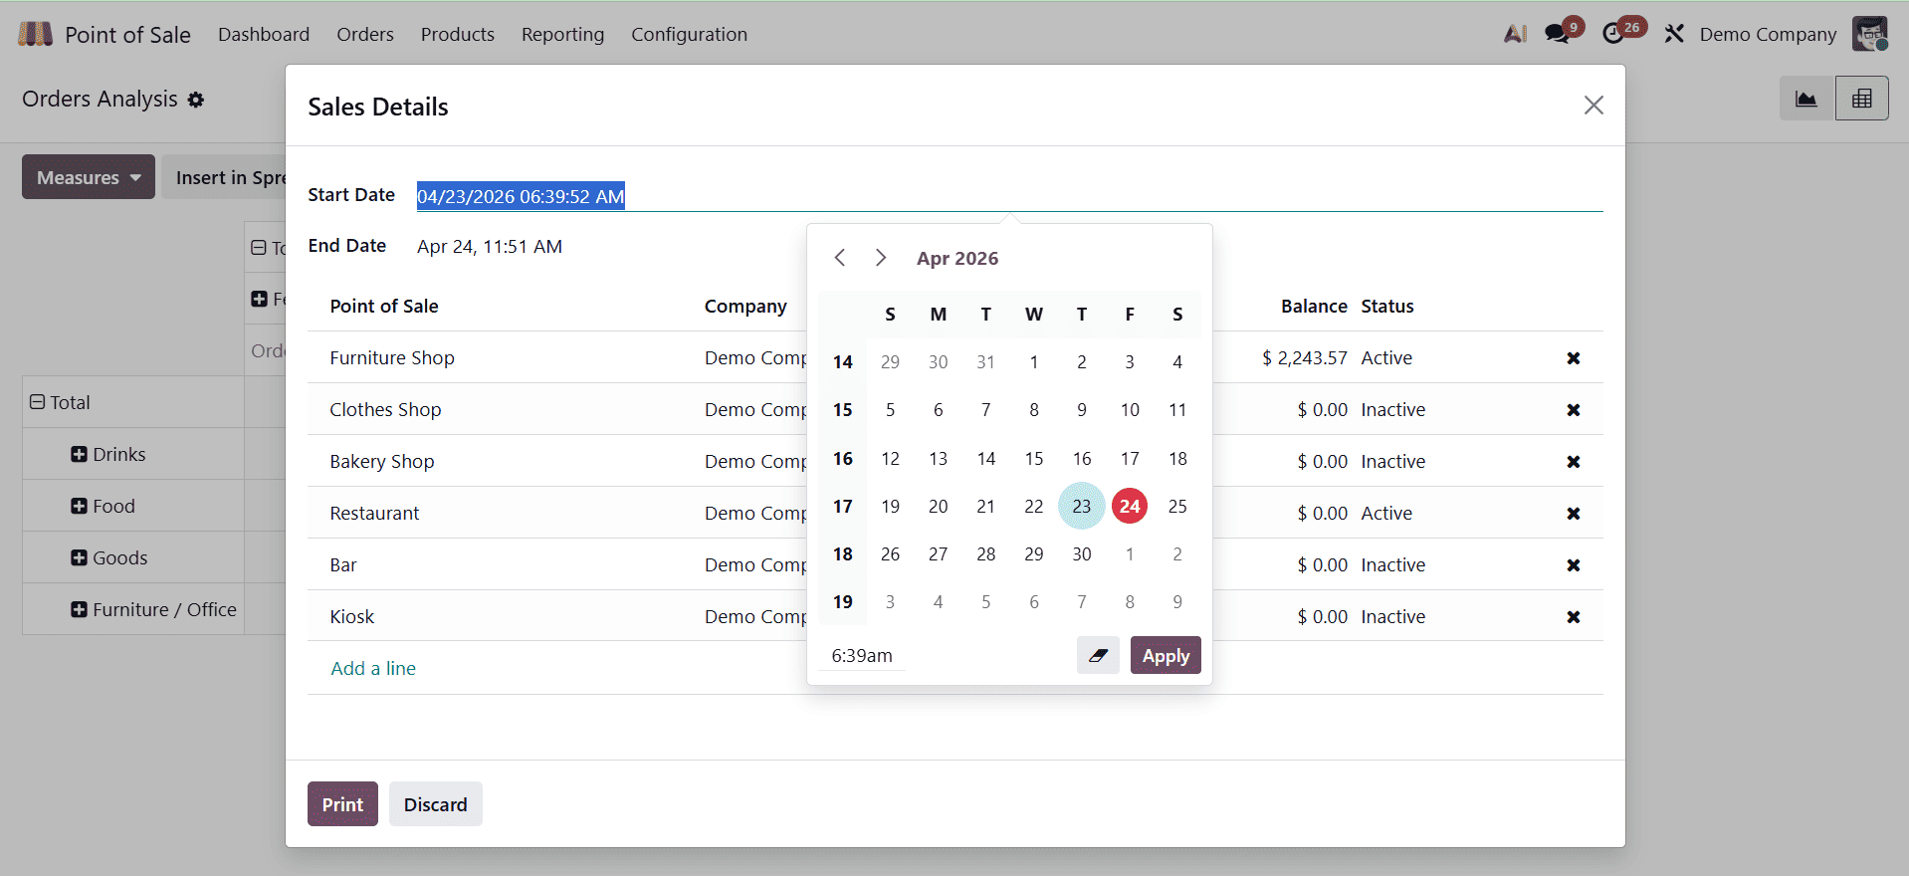The image size is (1909, 876).
Task: Switch to pivot table view icon
Action: [1861, 99]
